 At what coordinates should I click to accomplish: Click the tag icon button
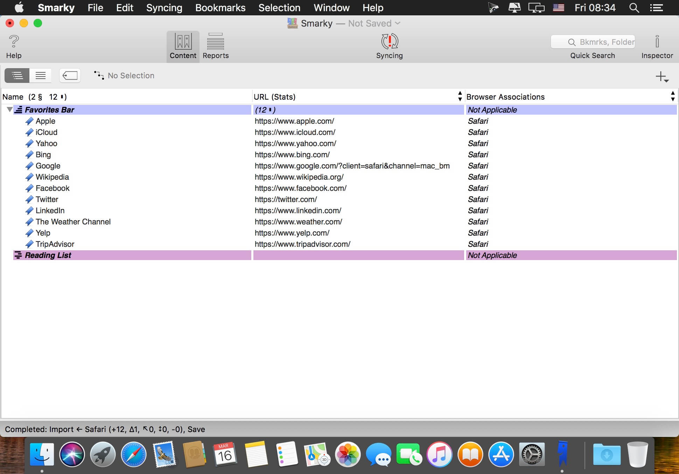[x=70, y=76]
